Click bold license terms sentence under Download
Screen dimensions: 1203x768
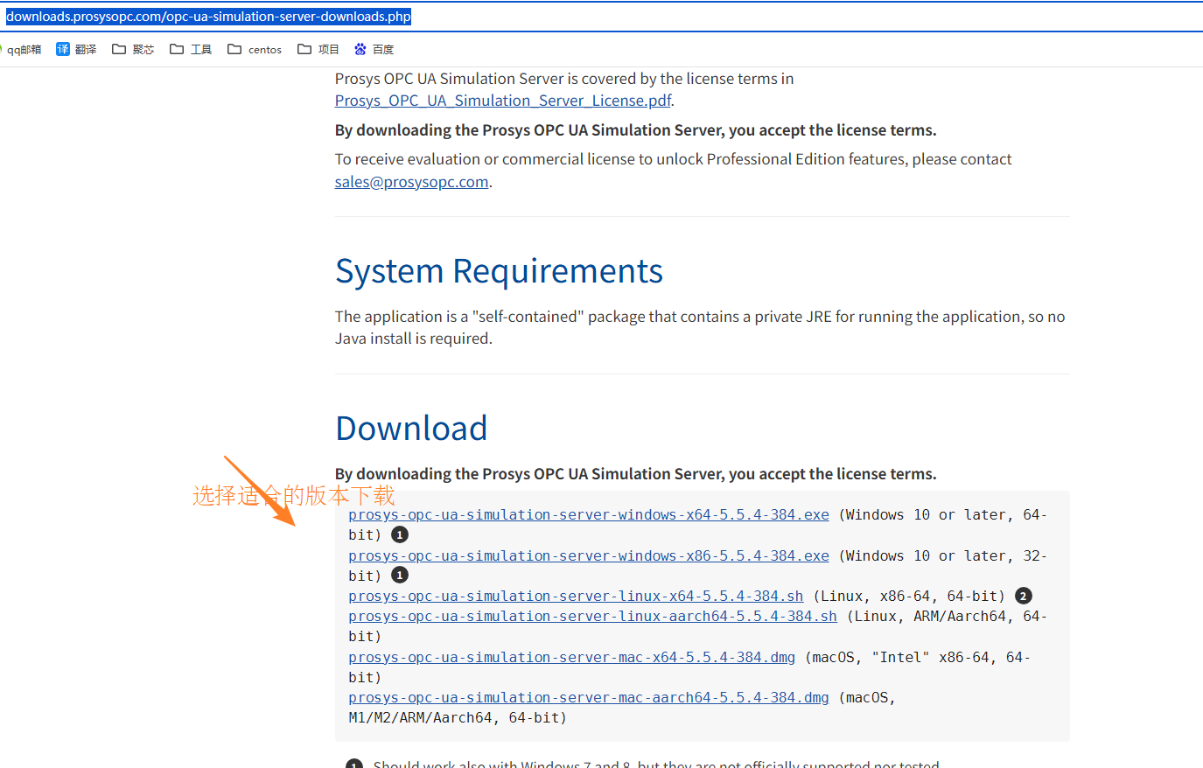pyautogui.click(x=635, y=474)
